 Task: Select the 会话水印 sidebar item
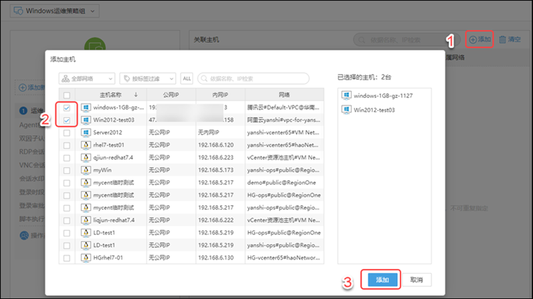coord(31,178)
